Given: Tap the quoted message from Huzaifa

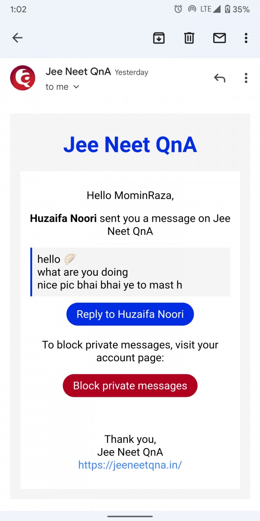Looking at the screenshot, I should (130, 272).
